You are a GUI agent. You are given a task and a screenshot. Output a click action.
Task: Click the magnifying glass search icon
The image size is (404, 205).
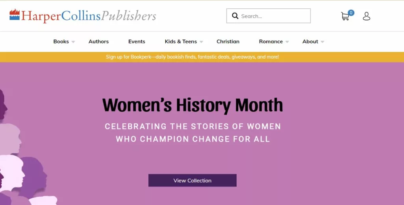(235, 16)
